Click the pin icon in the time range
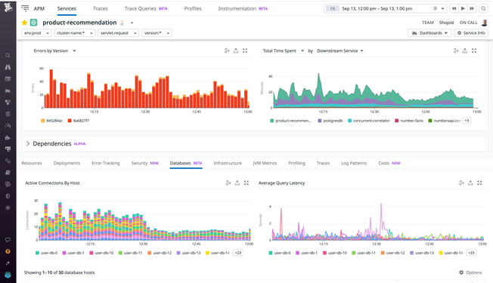The width and height of the screenshot is (493, 283). [435, 8]
